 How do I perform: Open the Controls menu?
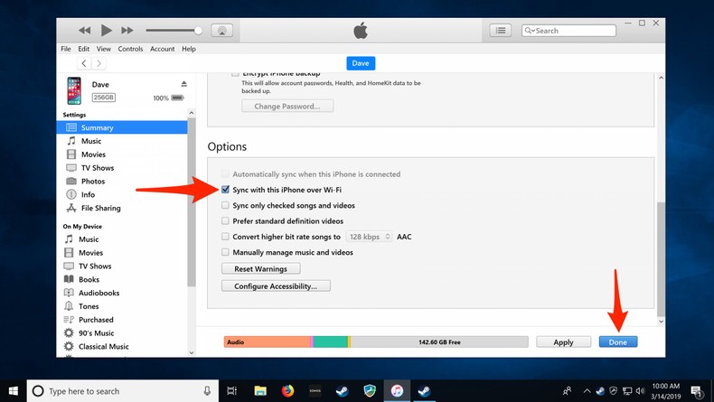pos(130,49)
